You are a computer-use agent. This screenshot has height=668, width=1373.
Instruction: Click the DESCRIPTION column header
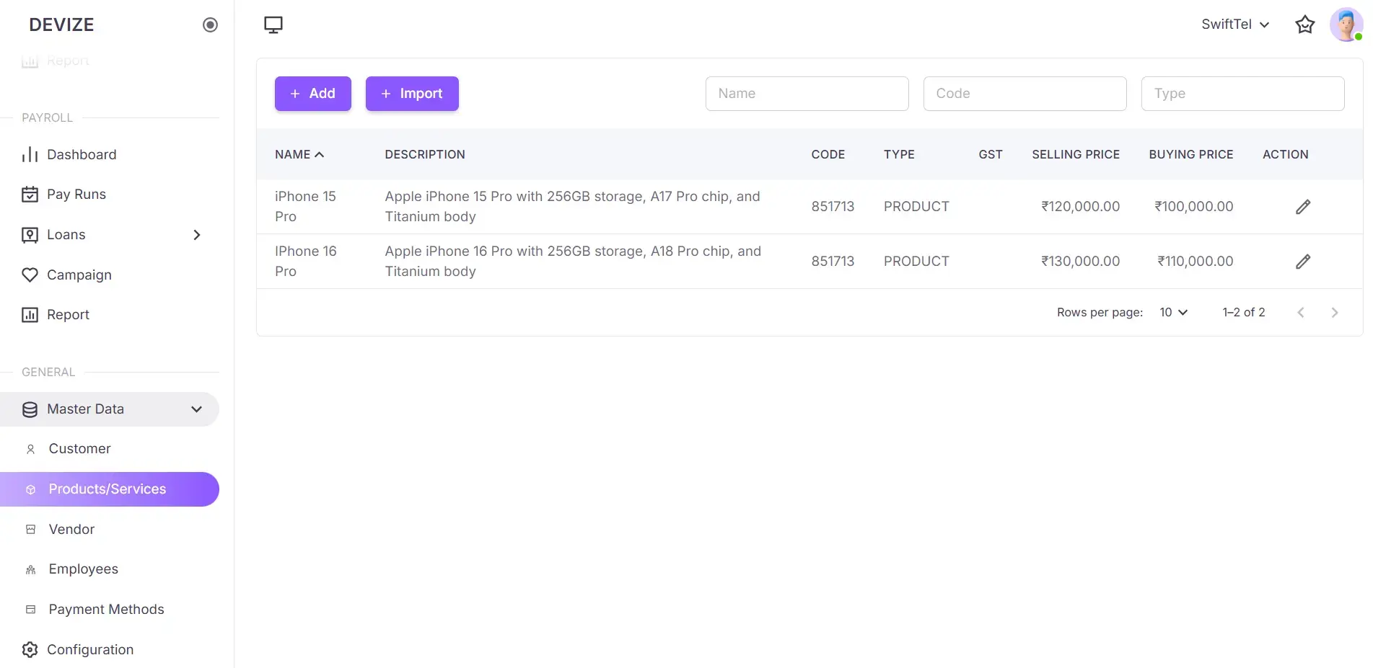[x=425, y=154]
